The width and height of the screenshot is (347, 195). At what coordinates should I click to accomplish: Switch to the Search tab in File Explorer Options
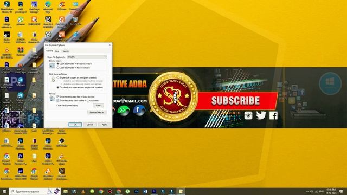pyautogui.click(x=66, y=51)
